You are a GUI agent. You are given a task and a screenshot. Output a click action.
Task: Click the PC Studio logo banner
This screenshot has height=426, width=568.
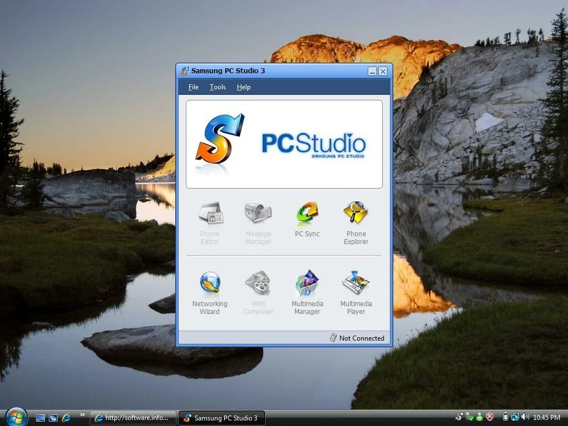(284, 144)
